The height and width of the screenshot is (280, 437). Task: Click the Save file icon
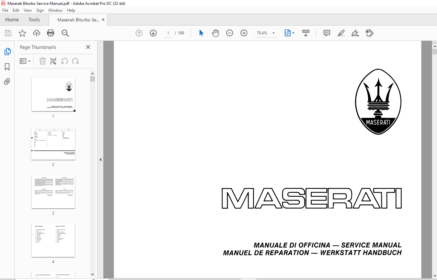point(8,33)
